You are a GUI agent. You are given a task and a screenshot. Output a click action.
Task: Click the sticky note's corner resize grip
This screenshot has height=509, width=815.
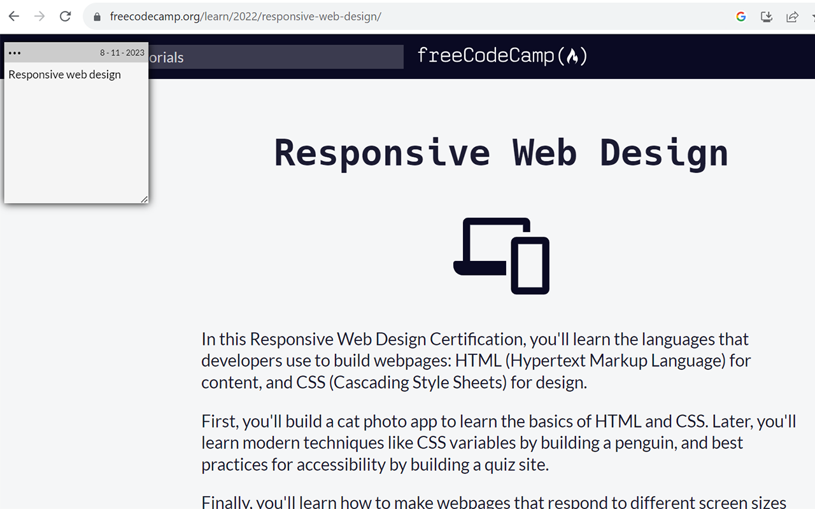(145, 199)
